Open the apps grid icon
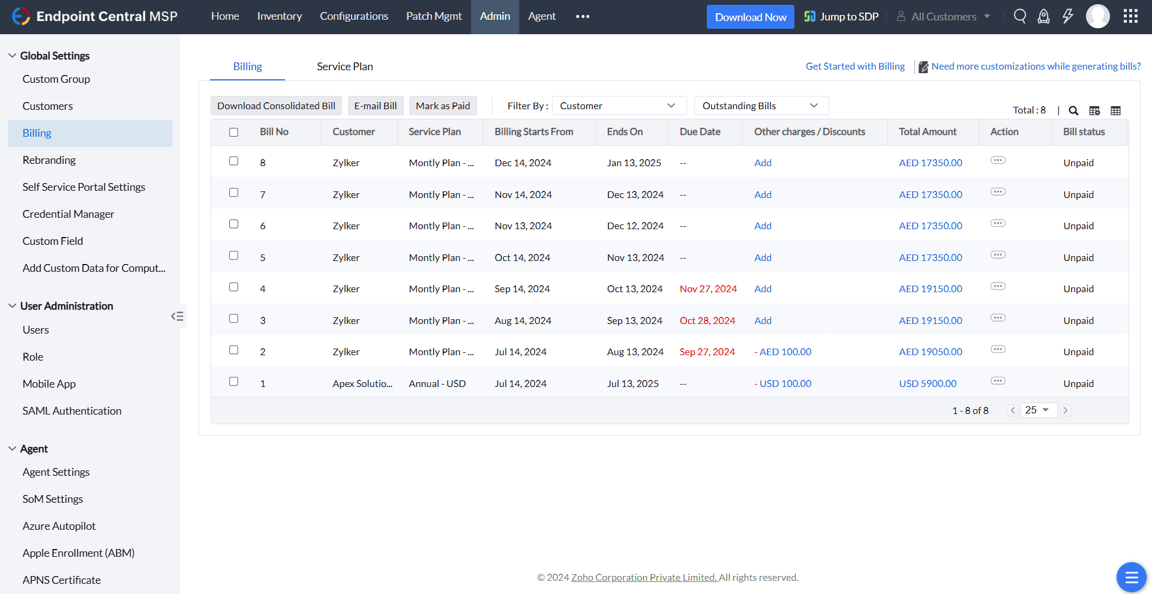The width and height of the screenshot is (1152, 594). coord(1130,16)
